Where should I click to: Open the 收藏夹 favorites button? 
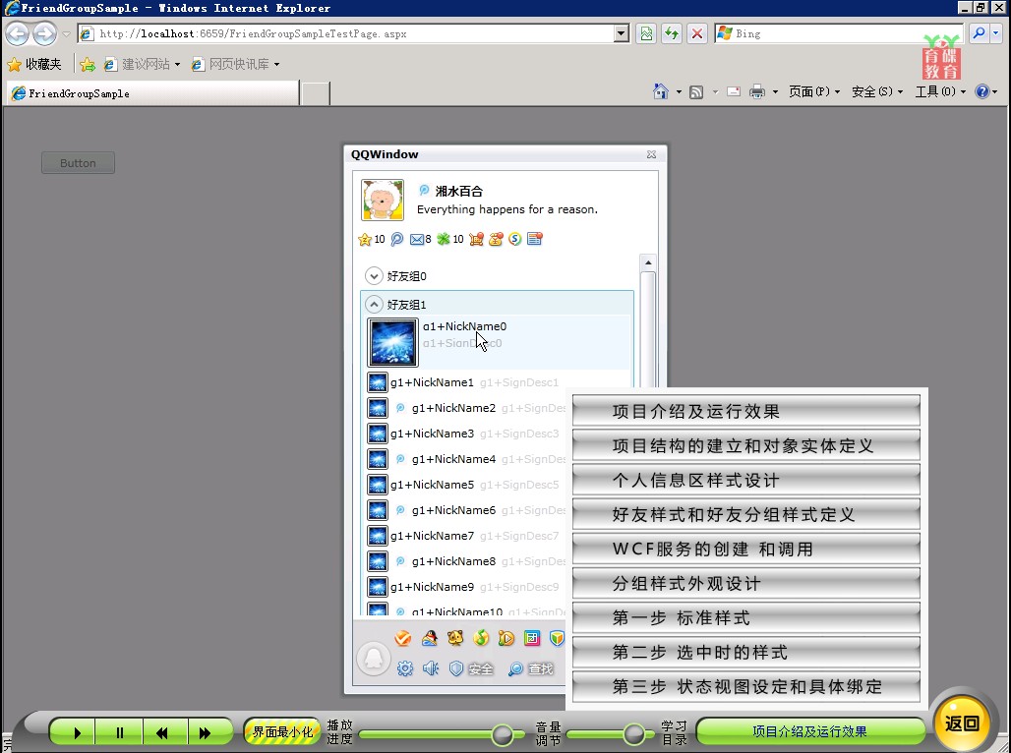point(34,65)
